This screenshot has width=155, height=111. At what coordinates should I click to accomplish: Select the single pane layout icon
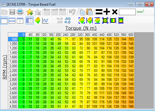4,20
